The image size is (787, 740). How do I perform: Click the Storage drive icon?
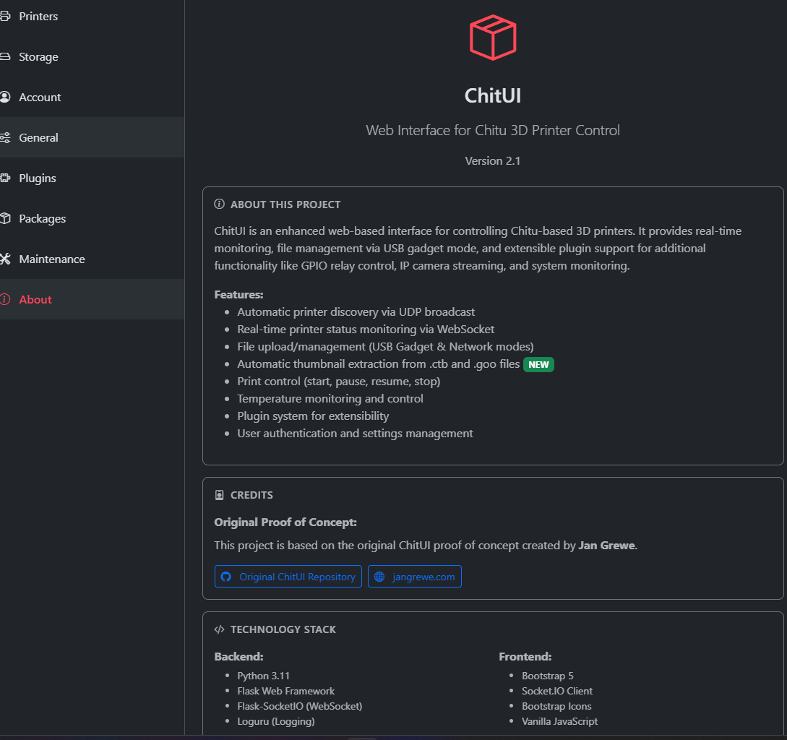5,56
